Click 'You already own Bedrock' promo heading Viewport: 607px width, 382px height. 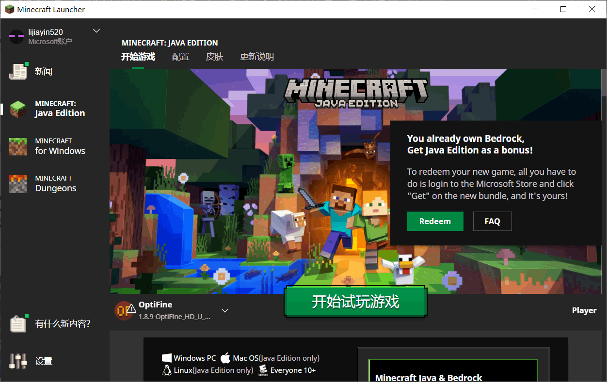pos(470,144)
